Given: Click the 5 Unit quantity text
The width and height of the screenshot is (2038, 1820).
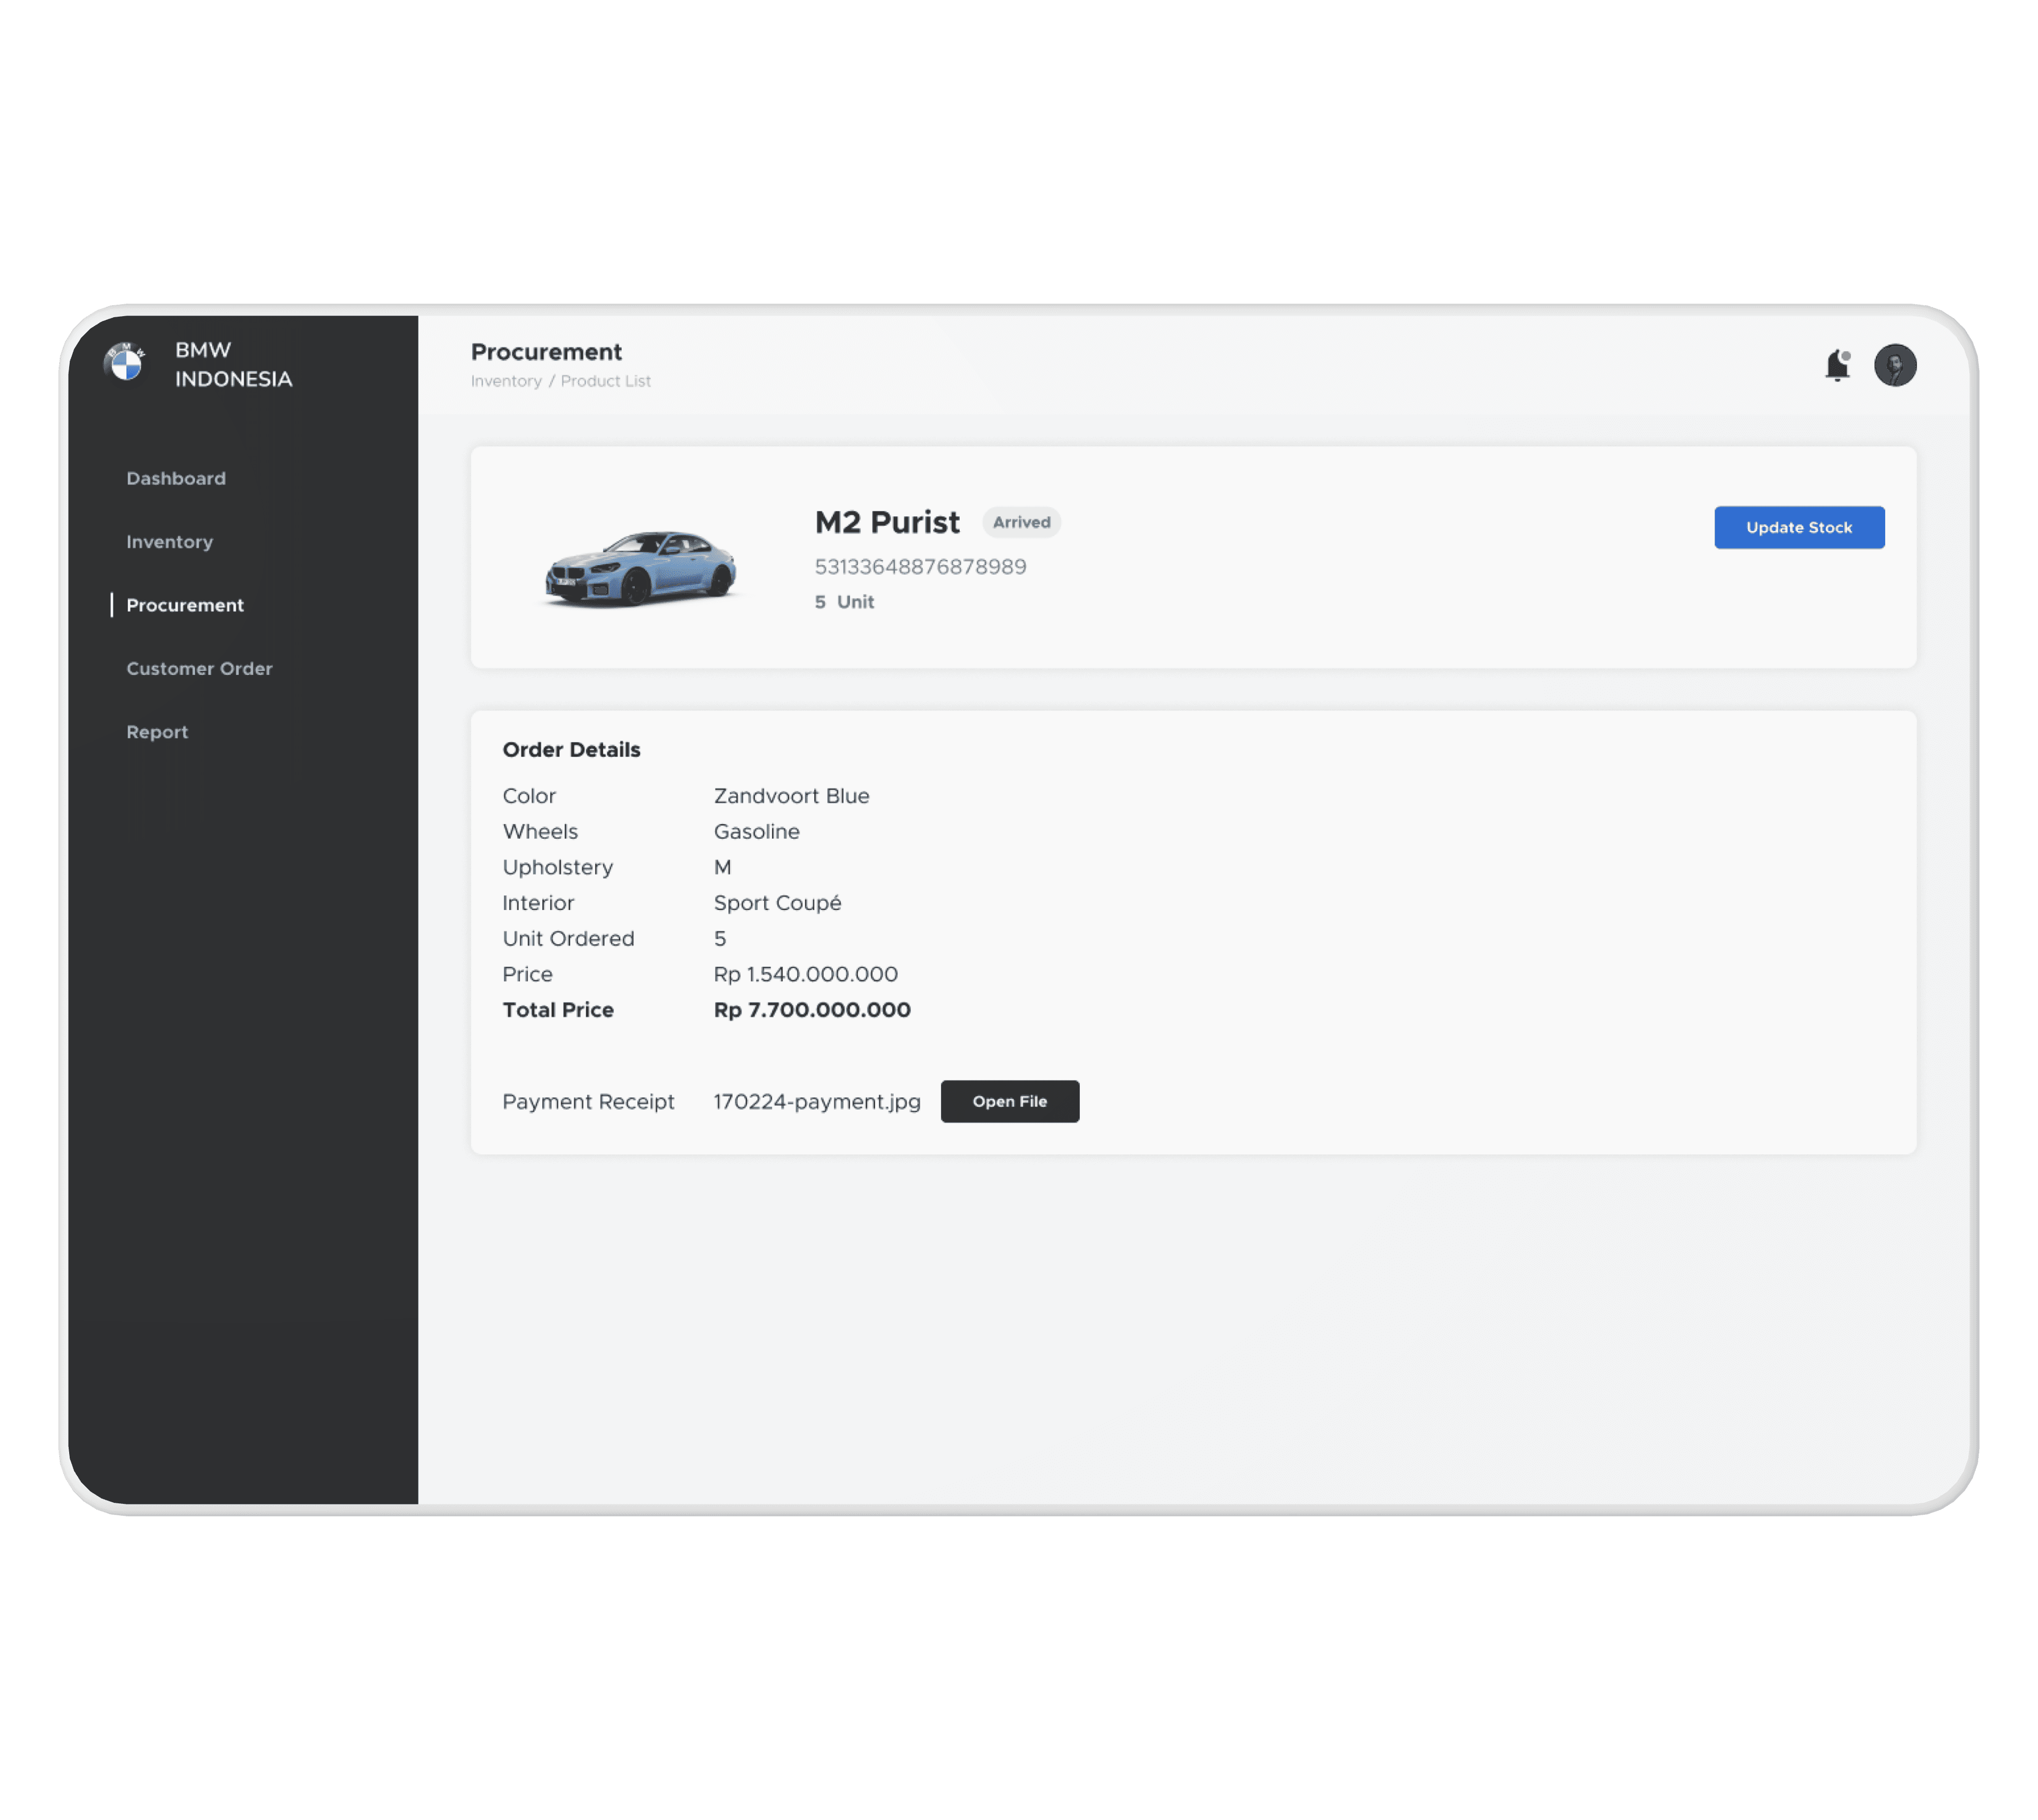Looking at the screenshot, I should [845, 602].
